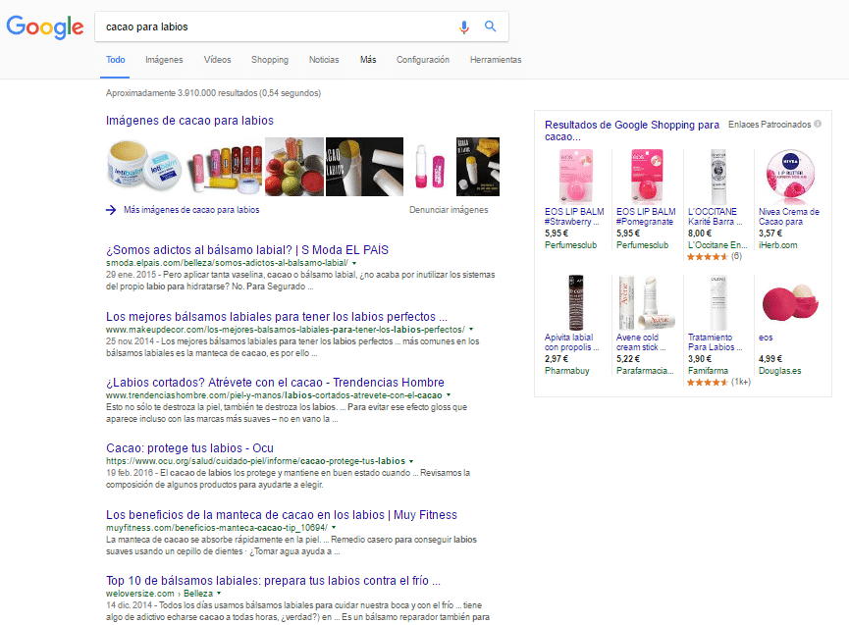Open the eos product link from Douglas.es
Screen dimensions: 849x625
[766, 338]
